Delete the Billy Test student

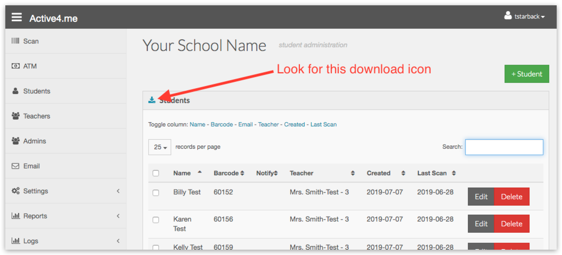[511, 197]
